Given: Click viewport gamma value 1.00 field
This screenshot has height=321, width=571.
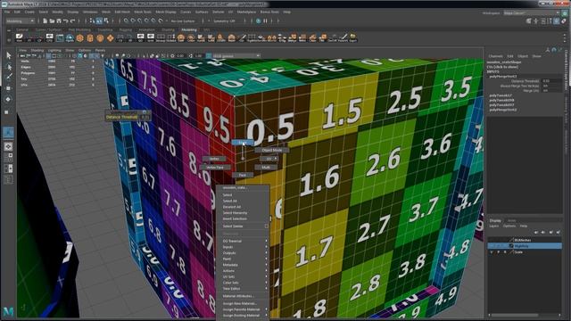Looking at the screenshot, I should point(198,55).
